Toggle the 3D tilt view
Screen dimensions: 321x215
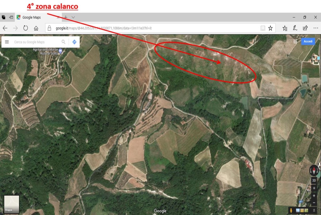pyautogui.click(x=314, y=181)
